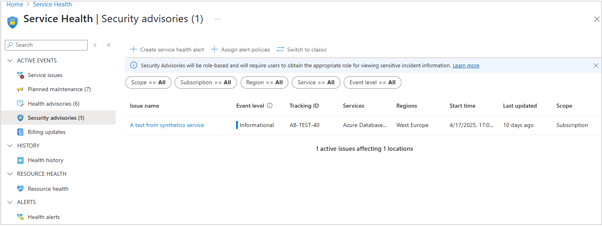This screenshot has height=227, width=602.
Task: Open the Event level filter pill
Action: pos(372,83)
